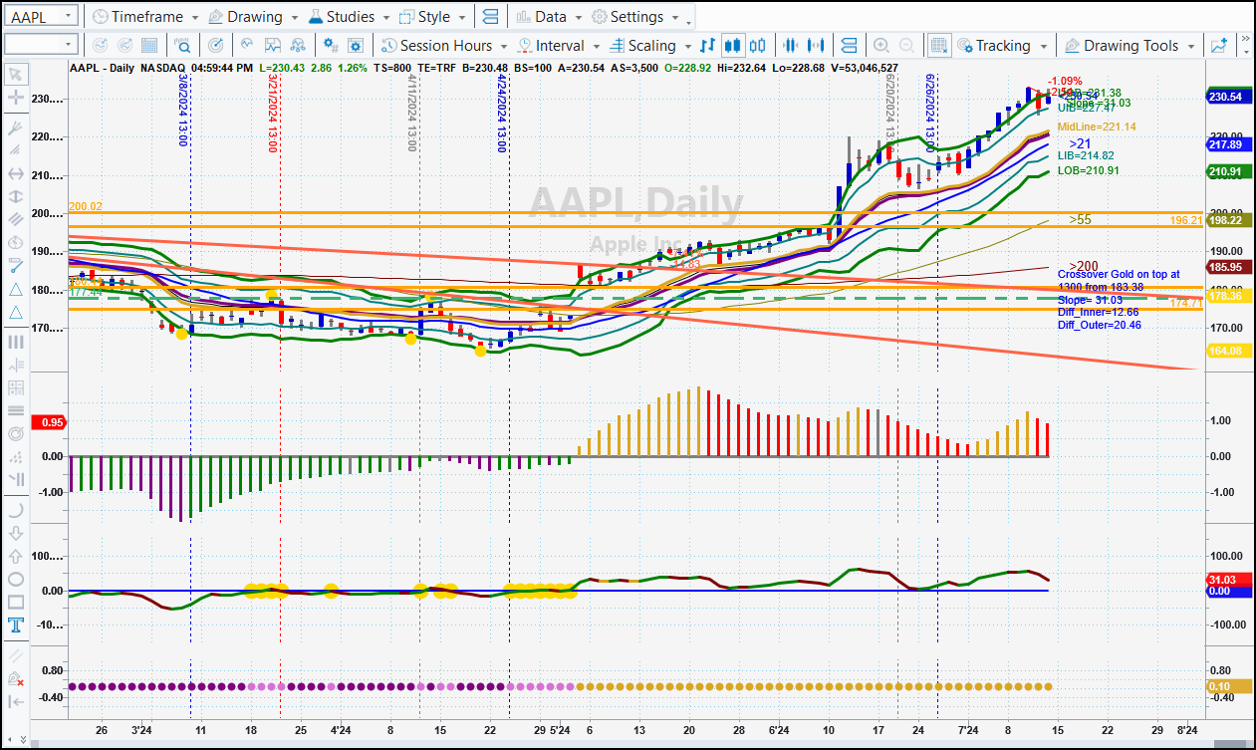
Task: Choose the down arrow marker tool
Action: (16, 534)
